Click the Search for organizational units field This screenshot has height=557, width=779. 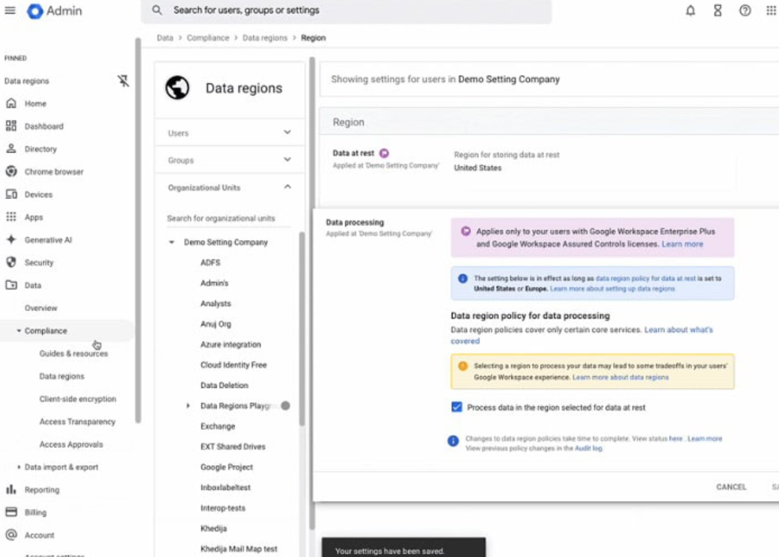pyautogui.click(x=228, y=218)
